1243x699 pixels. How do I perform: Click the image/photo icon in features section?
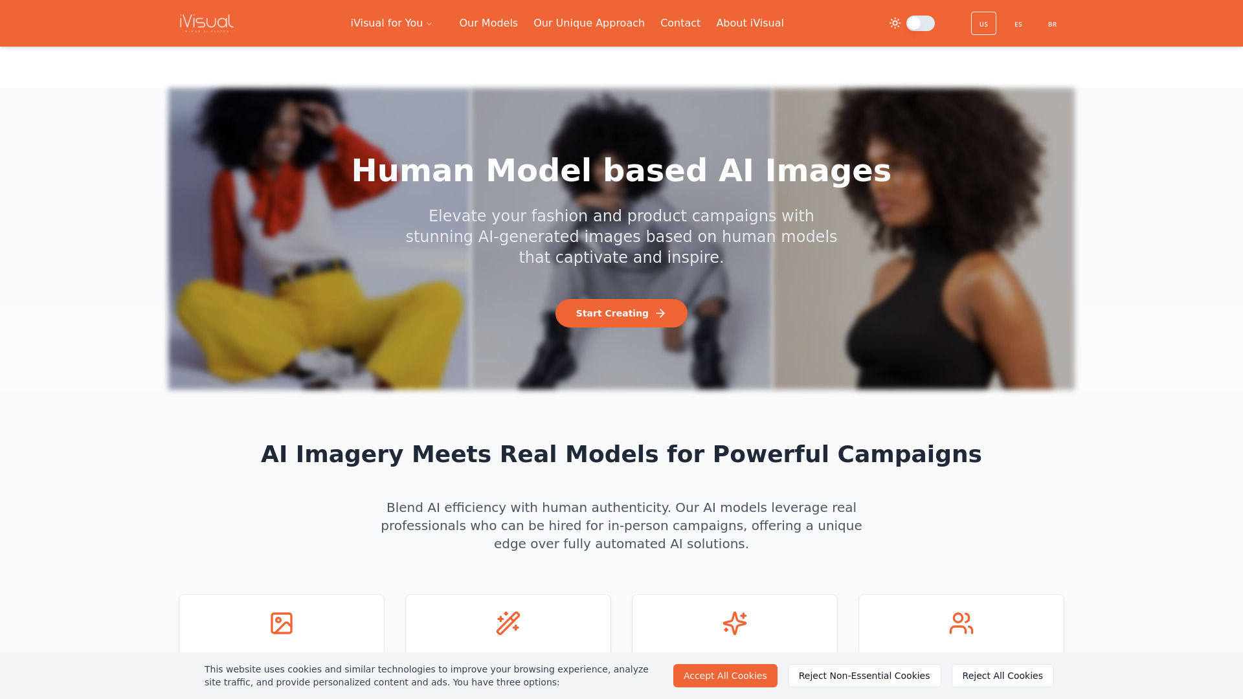[281, 623]
